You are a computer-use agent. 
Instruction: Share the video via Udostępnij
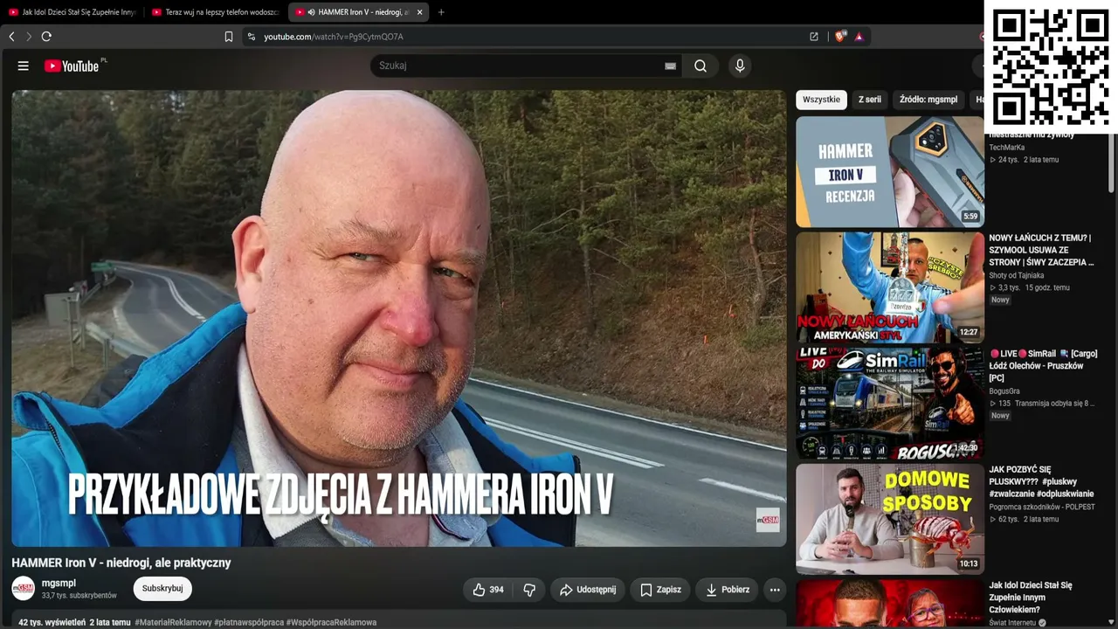coord(588,590)
